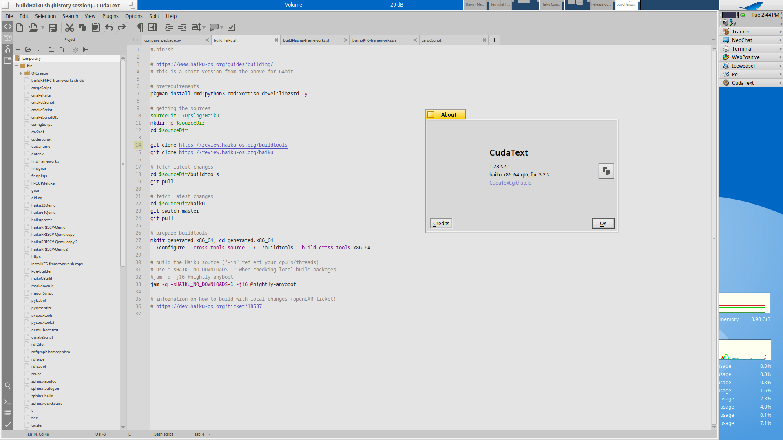Click the Indent lines toolbar icon

click(169, 28)
